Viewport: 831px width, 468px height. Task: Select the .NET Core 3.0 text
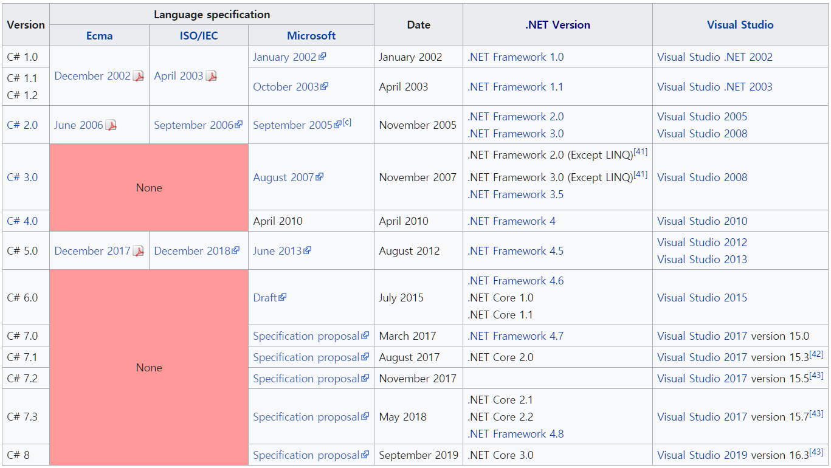(x=500, y=455)
